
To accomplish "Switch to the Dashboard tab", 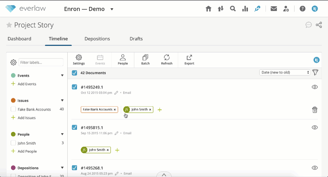I will coord(19,39).
